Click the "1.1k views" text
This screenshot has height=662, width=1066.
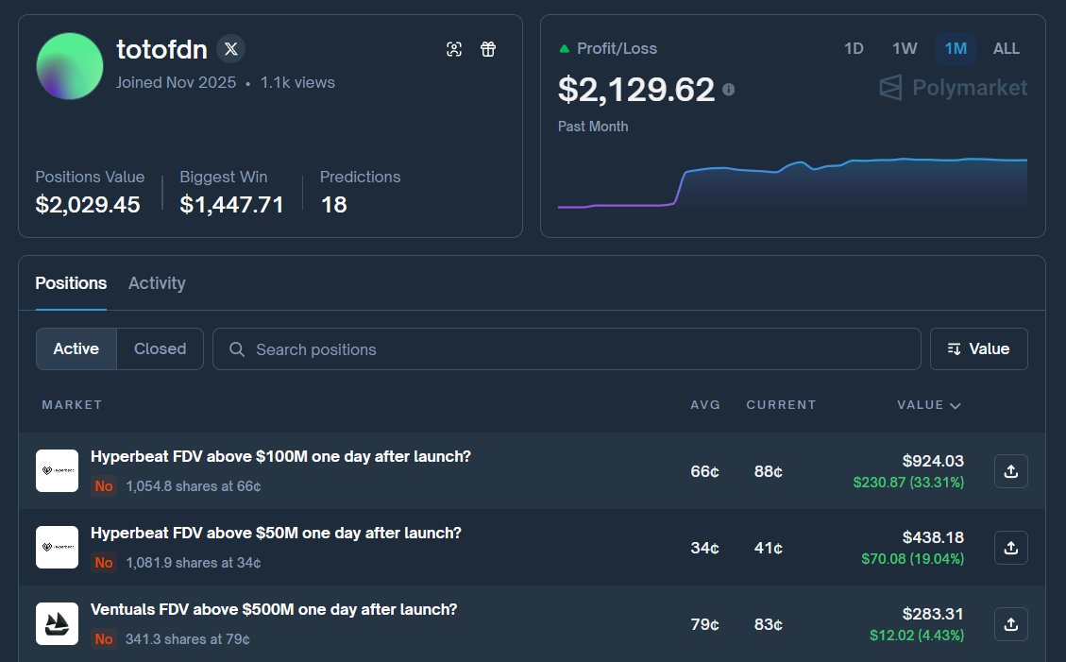(x=297, y=82)
